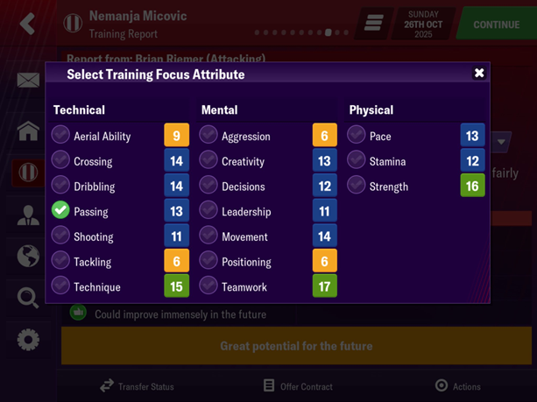Select Aerial Ability as training focus
Screen dimensions: 537x402
click(x=60, y=135)
